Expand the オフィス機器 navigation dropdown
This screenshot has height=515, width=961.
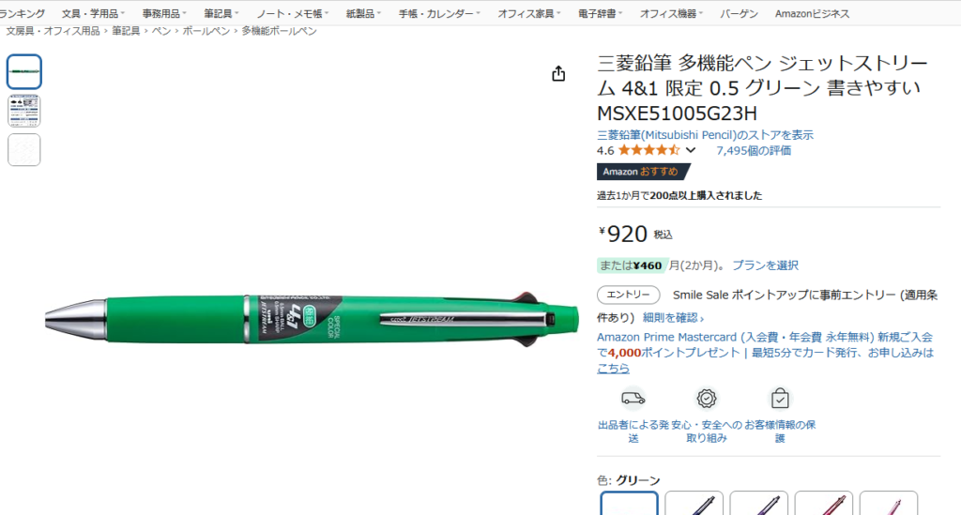click(x=671, y=13)
